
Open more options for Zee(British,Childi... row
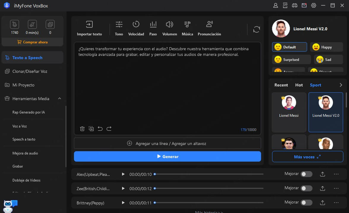[336, 188]
